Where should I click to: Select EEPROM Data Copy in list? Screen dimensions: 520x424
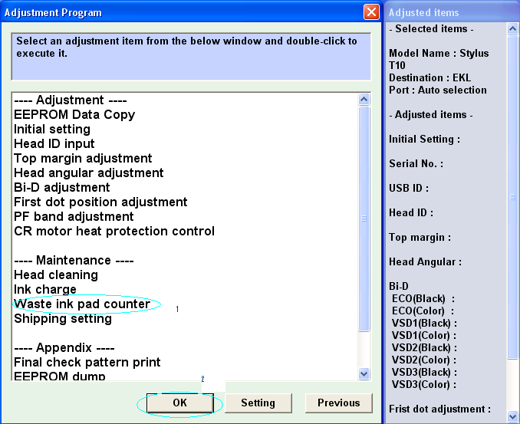tap(74, 114)
